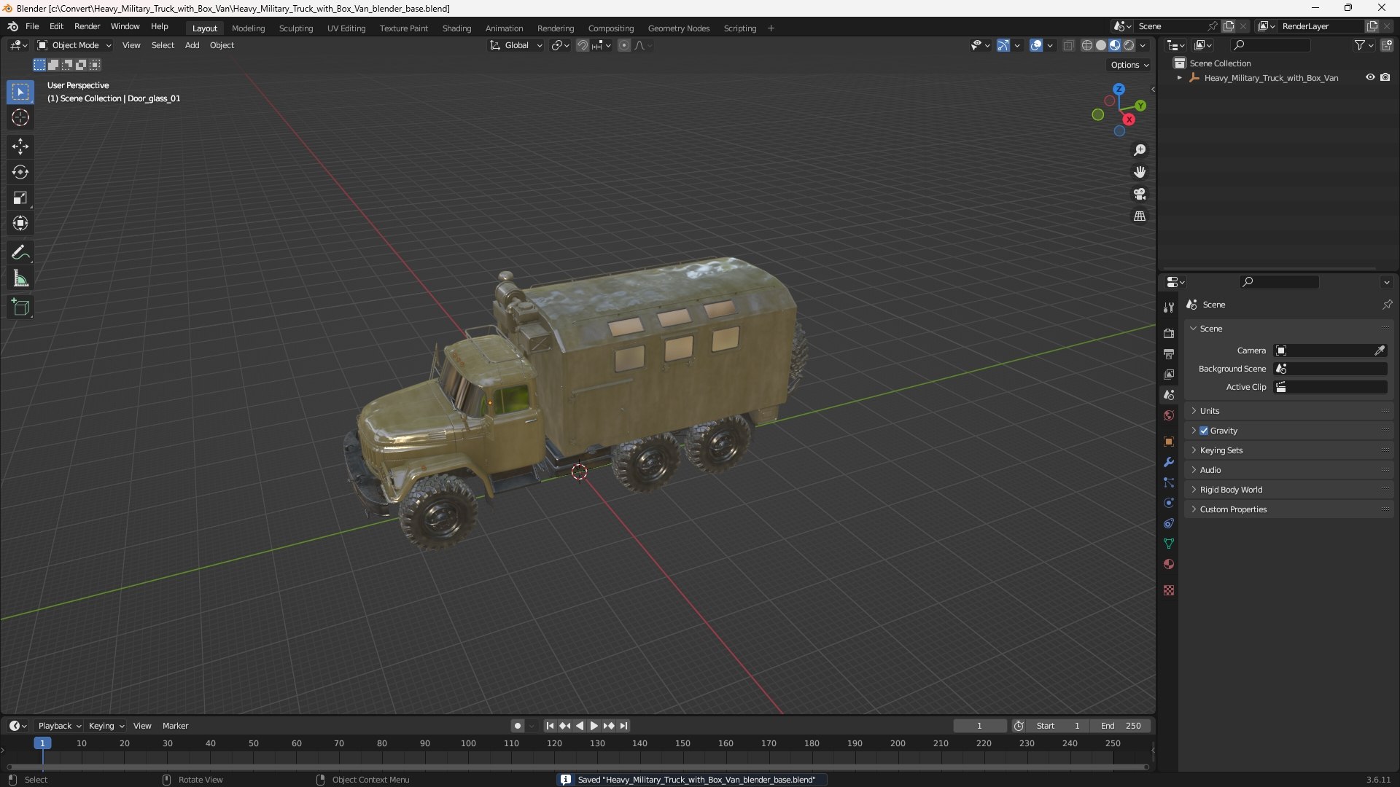This screenshot has width=1400, height=787.
Task: Open the Options dropdown in viewport
Action: [1129, 65]
